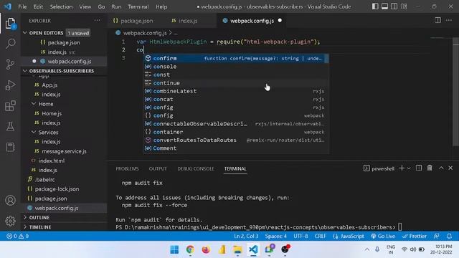
Task: Add a new terminal with plus icon
Action: 402,168
